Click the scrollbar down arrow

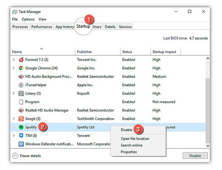pos(208,146)
